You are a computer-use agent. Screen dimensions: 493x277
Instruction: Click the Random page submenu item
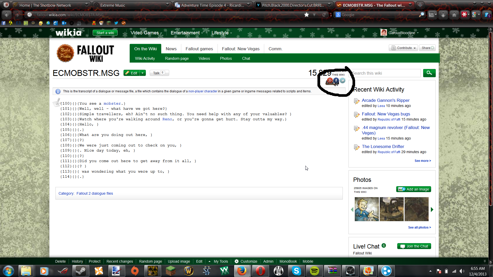(x=177, y=58)
